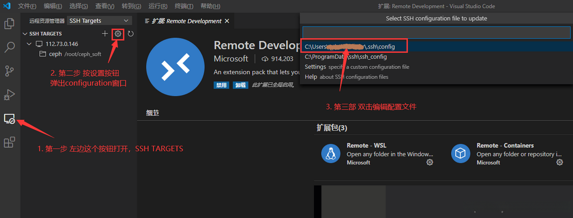The image size is (573, 218).
Task: Open the Source Control view
Action: click(x=10, y=71)
